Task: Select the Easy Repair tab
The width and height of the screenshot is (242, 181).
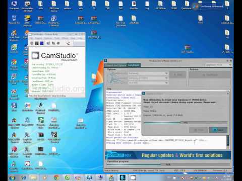Action: click(x=134, y=65)
